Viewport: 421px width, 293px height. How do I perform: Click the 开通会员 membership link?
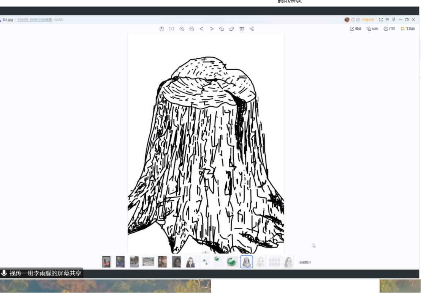coord(367,20)
